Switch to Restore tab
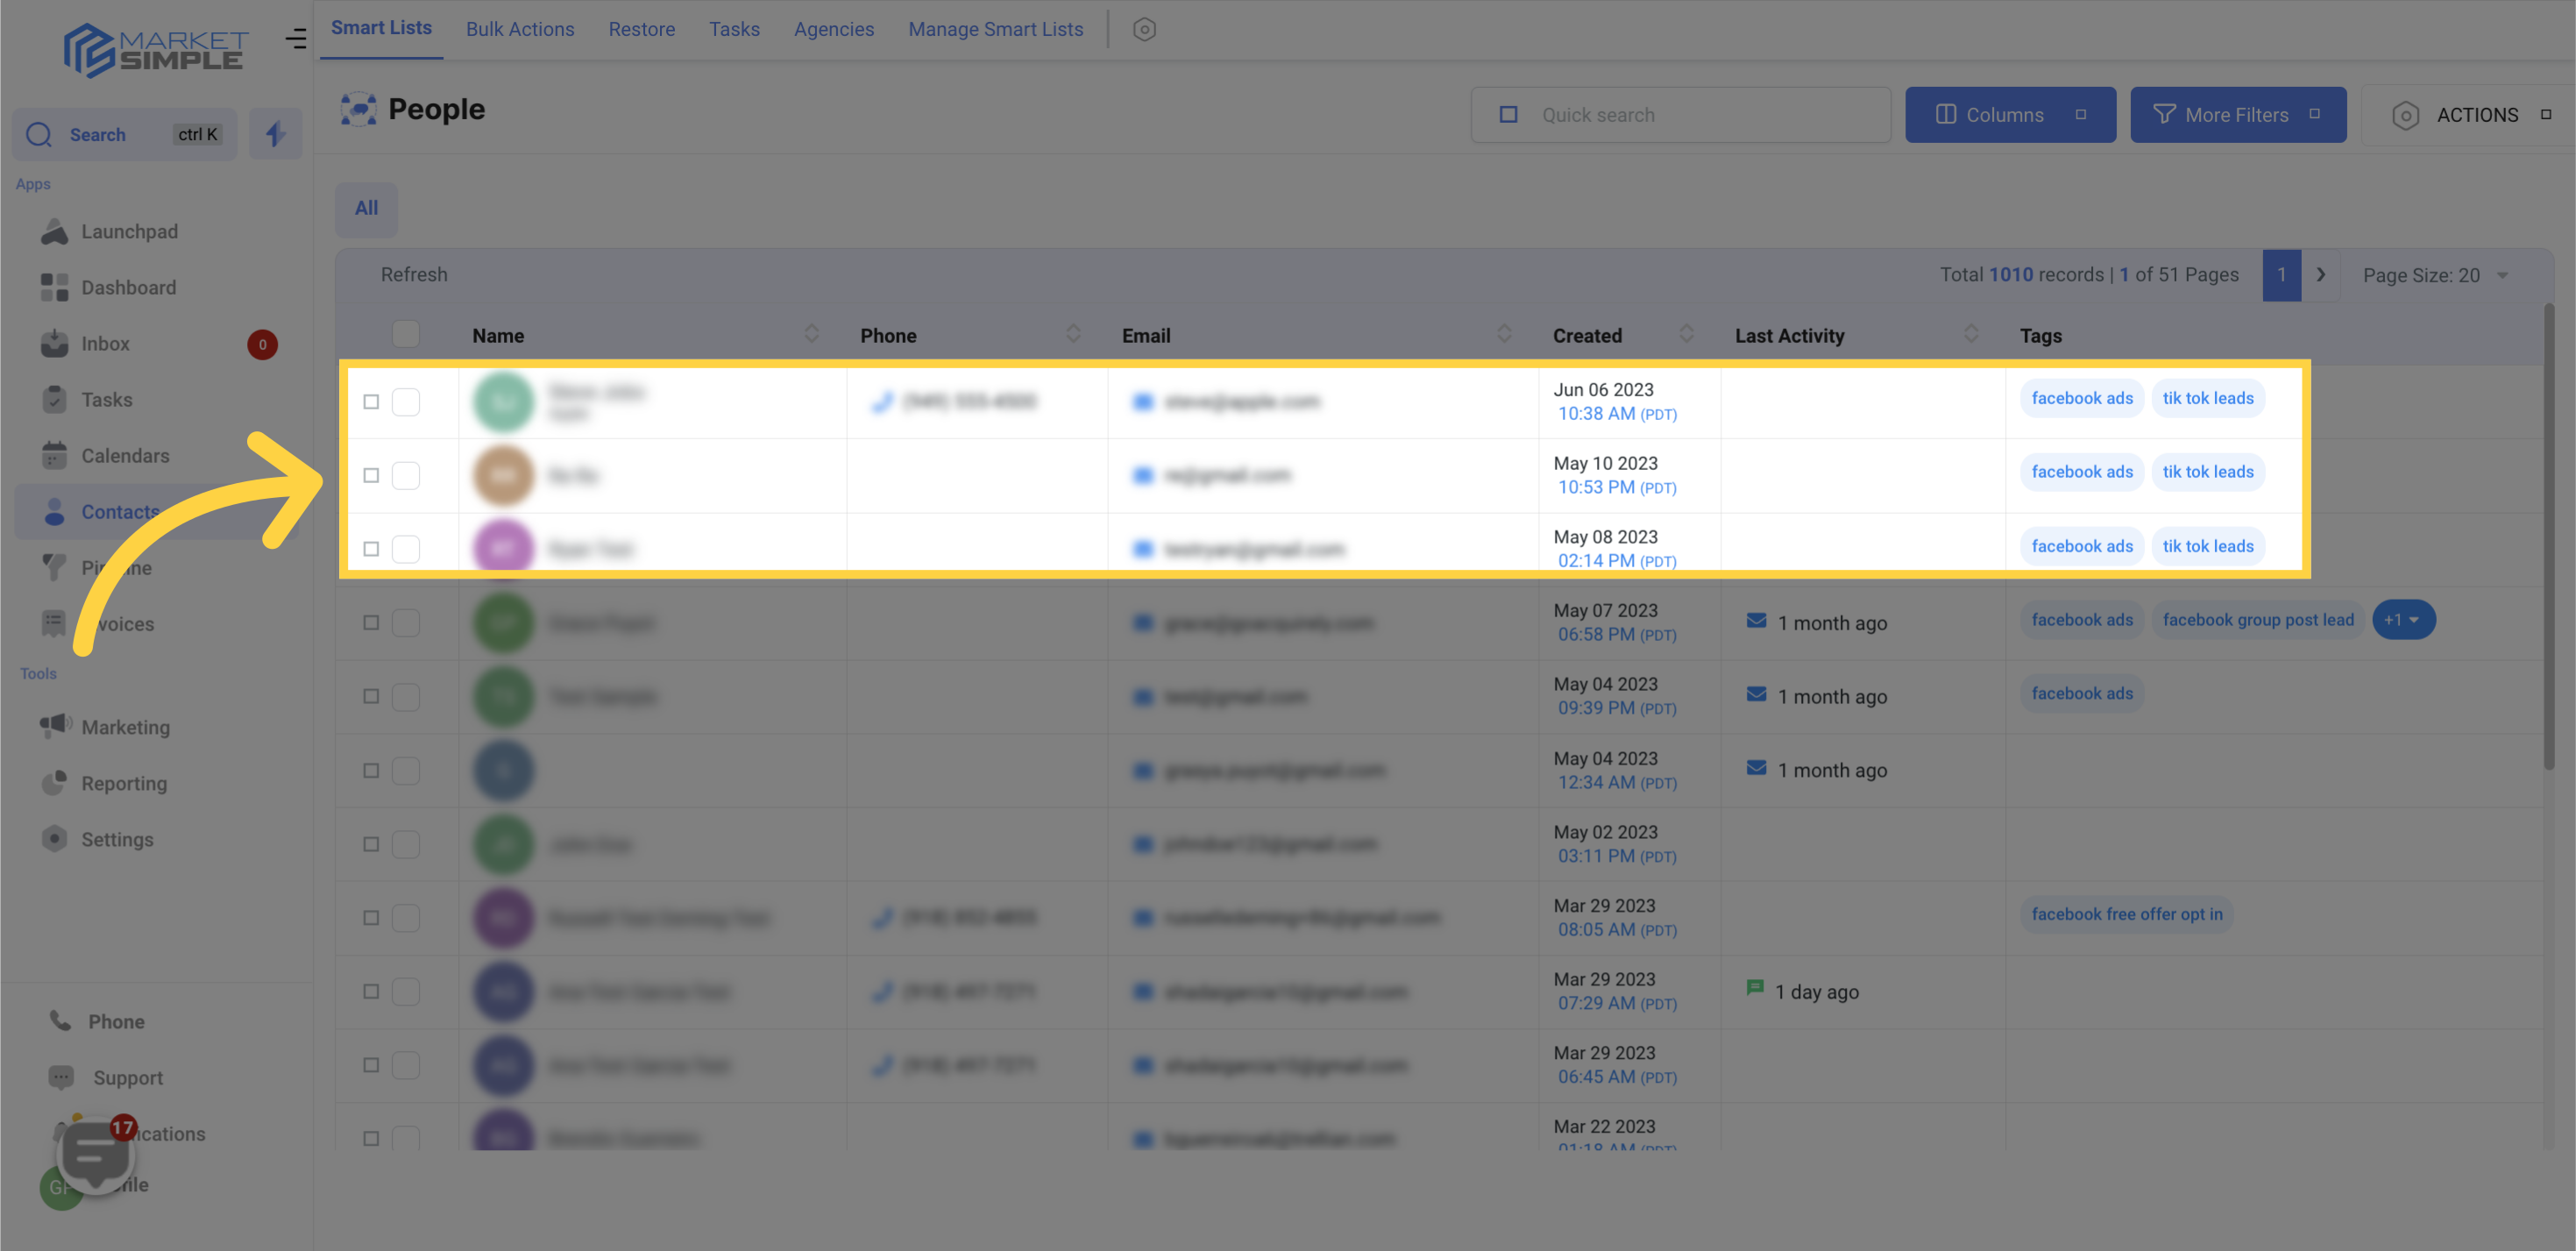2576x1251 pixels. coord(642,29)
